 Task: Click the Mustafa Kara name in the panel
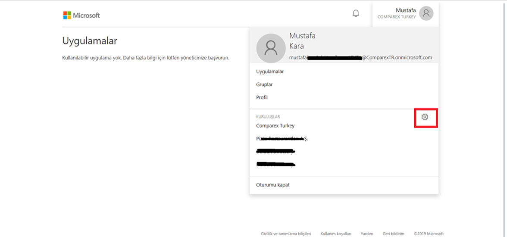click(302, 41)
